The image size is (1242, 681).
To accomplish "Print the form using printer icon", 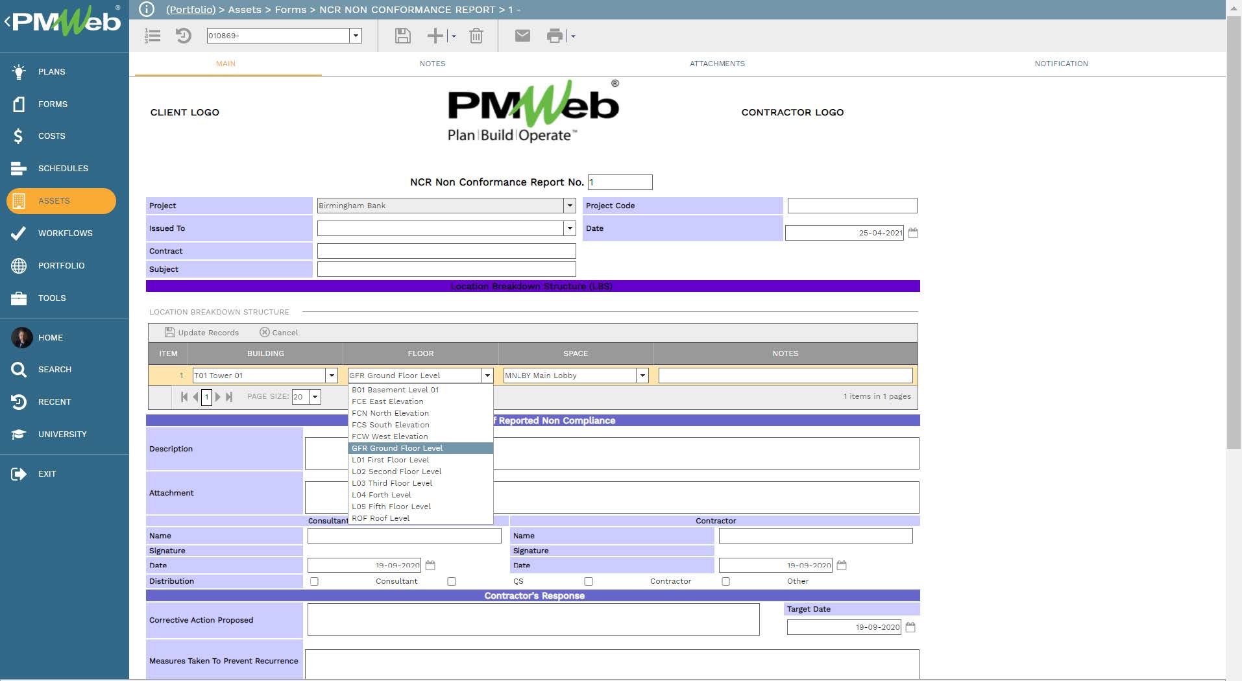I will (x=555, y=36).
